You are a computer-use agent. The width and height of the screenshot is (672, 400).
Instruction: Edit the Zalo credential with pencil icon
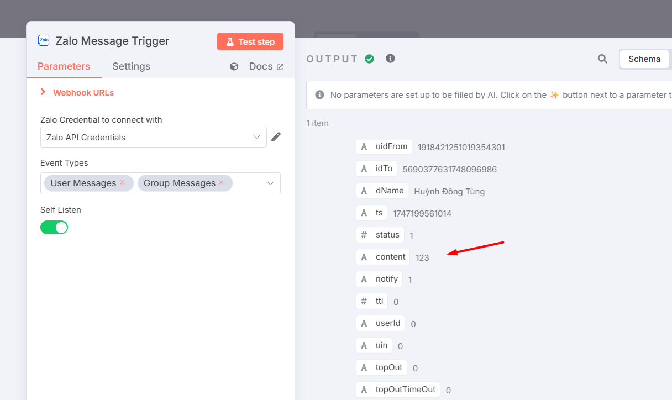(x=276, y=137)
